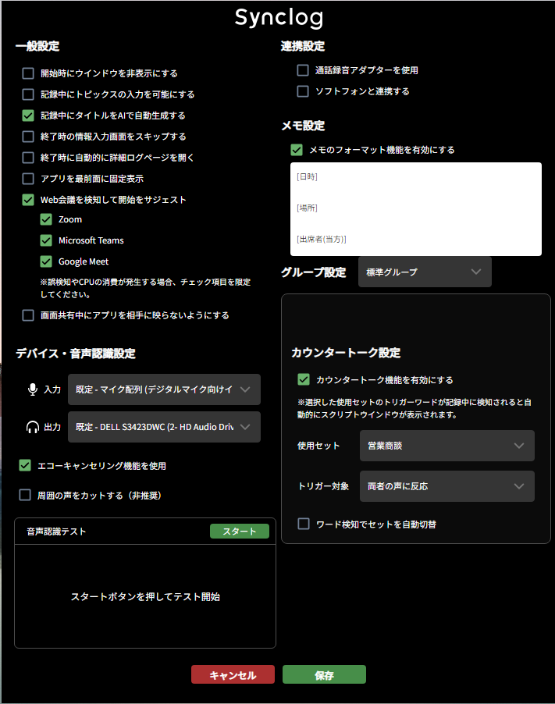
Task: Uncheck echo cancelling function checkbox
Action: [25, 466]
